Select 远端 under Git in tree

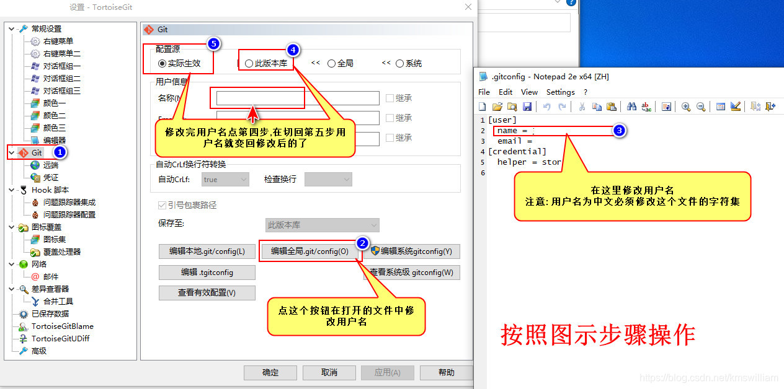pyautogui.click(x=50, y=165)
